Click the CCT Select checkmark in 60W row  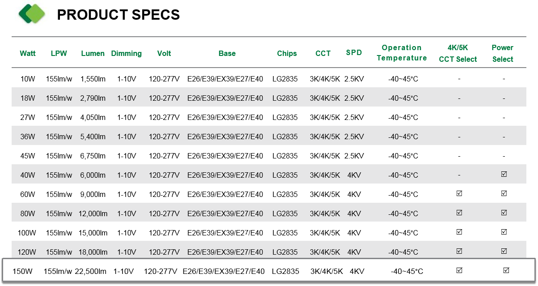point(459,194)
